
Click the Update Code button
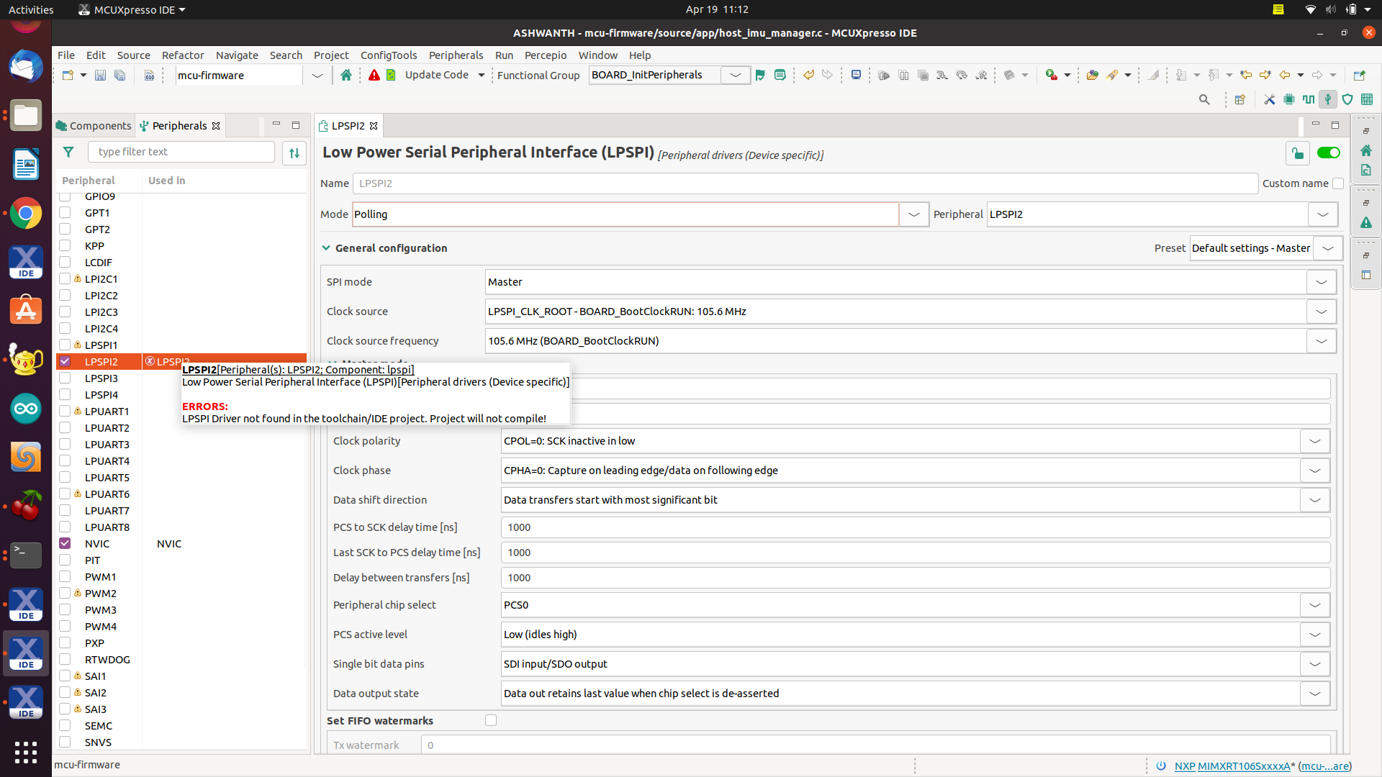point(437,75)
